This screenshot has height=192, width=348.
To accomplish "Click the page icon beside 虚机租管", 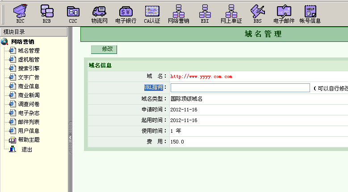I will tap(12, 59).
